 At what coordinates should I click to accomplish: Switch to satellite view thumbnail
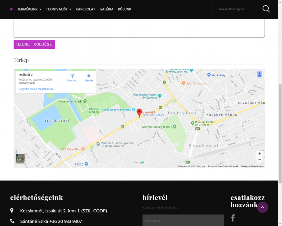pos(21,158)
